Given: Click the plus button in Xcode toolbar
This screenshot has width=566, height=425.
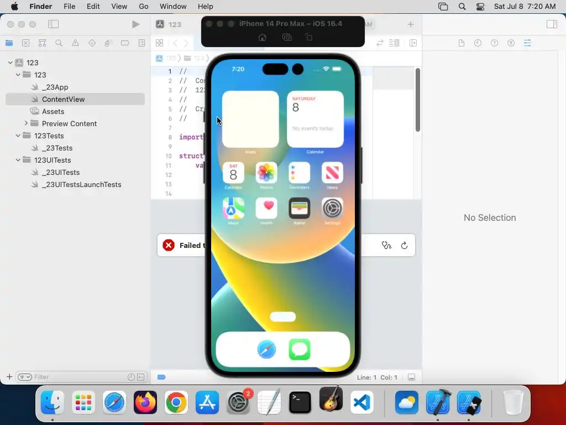Looking at the screenshot, I should 411,24.
